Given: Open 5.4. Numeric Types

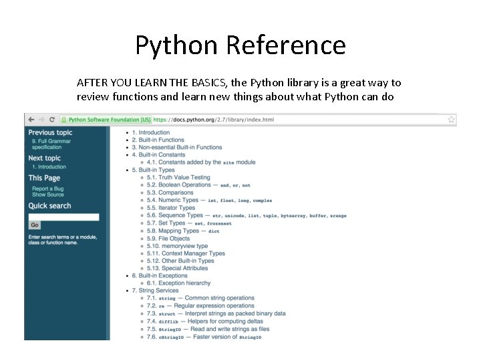Looking at the screenshot, I should click(209, 200).
